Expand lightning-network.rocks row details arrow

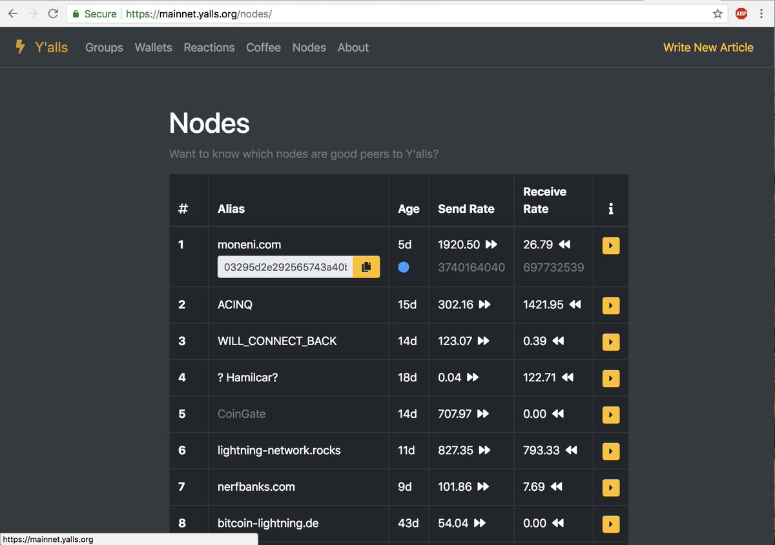click(611, 451)
